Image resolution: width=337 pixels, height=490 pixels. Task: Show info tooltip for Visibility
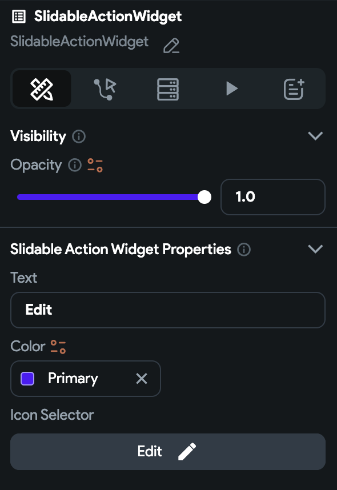click(79, 136)
